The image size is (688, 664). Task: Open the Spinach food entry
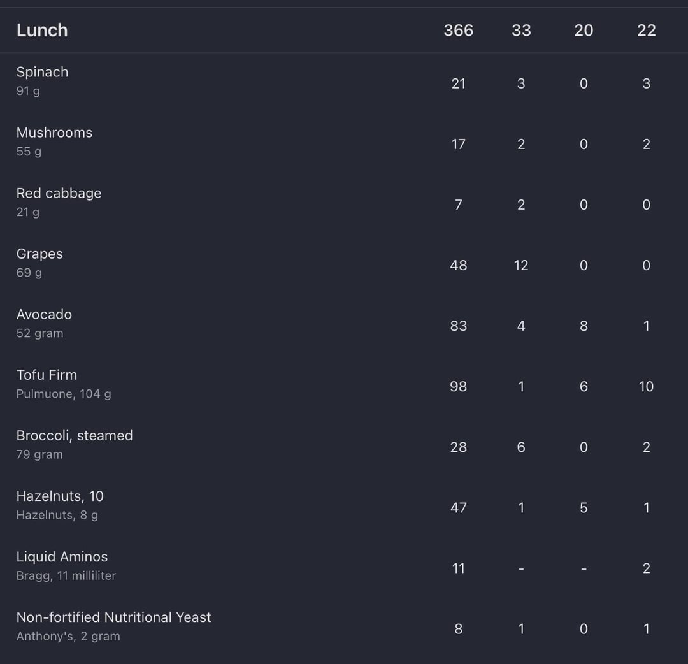(x=42, y=72)
